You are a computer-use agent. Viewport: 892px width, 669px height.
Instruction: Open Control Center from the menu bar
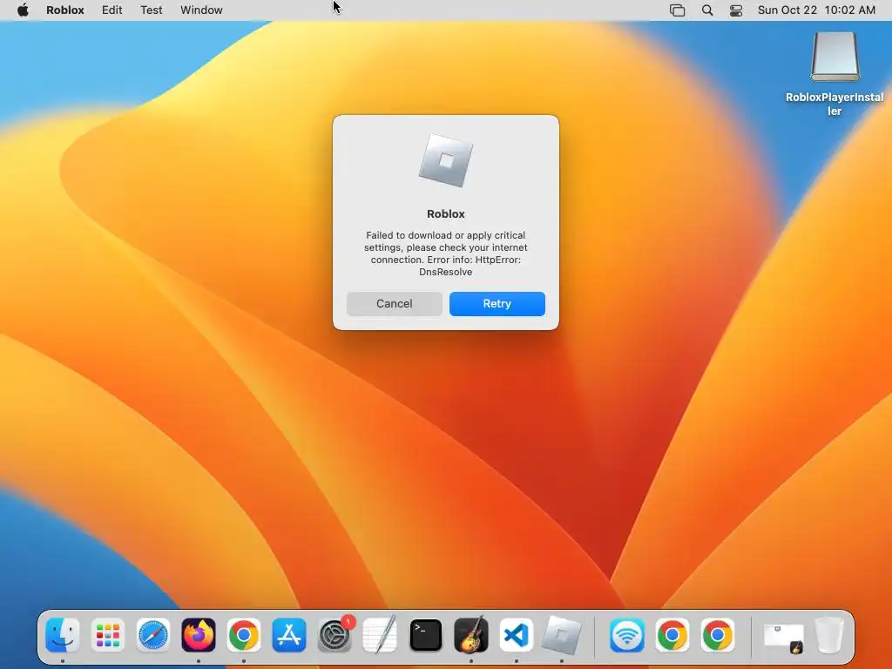pos(736,10)
